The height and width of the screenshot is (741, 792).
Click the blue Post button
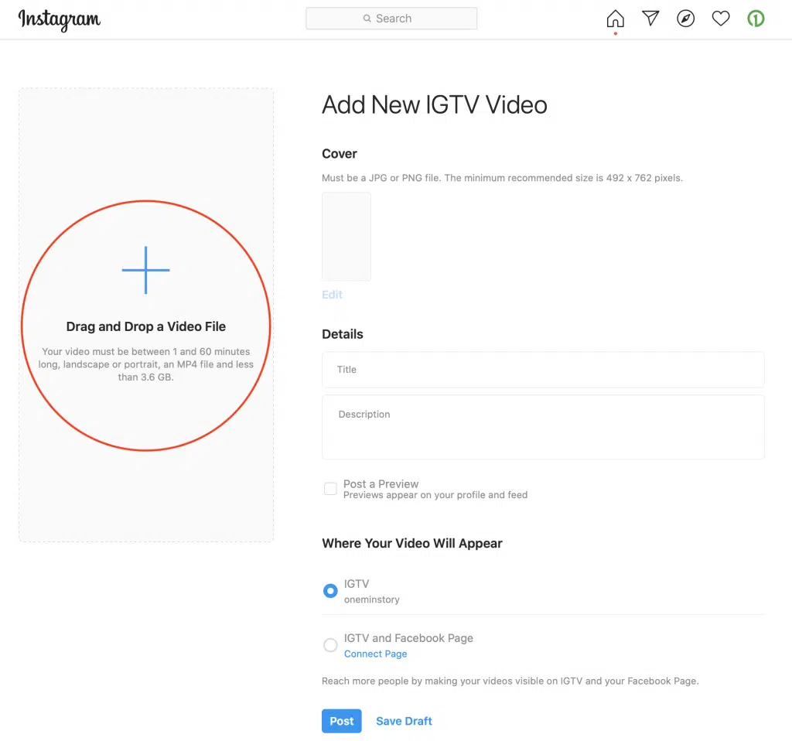click(x=341, y=721)
